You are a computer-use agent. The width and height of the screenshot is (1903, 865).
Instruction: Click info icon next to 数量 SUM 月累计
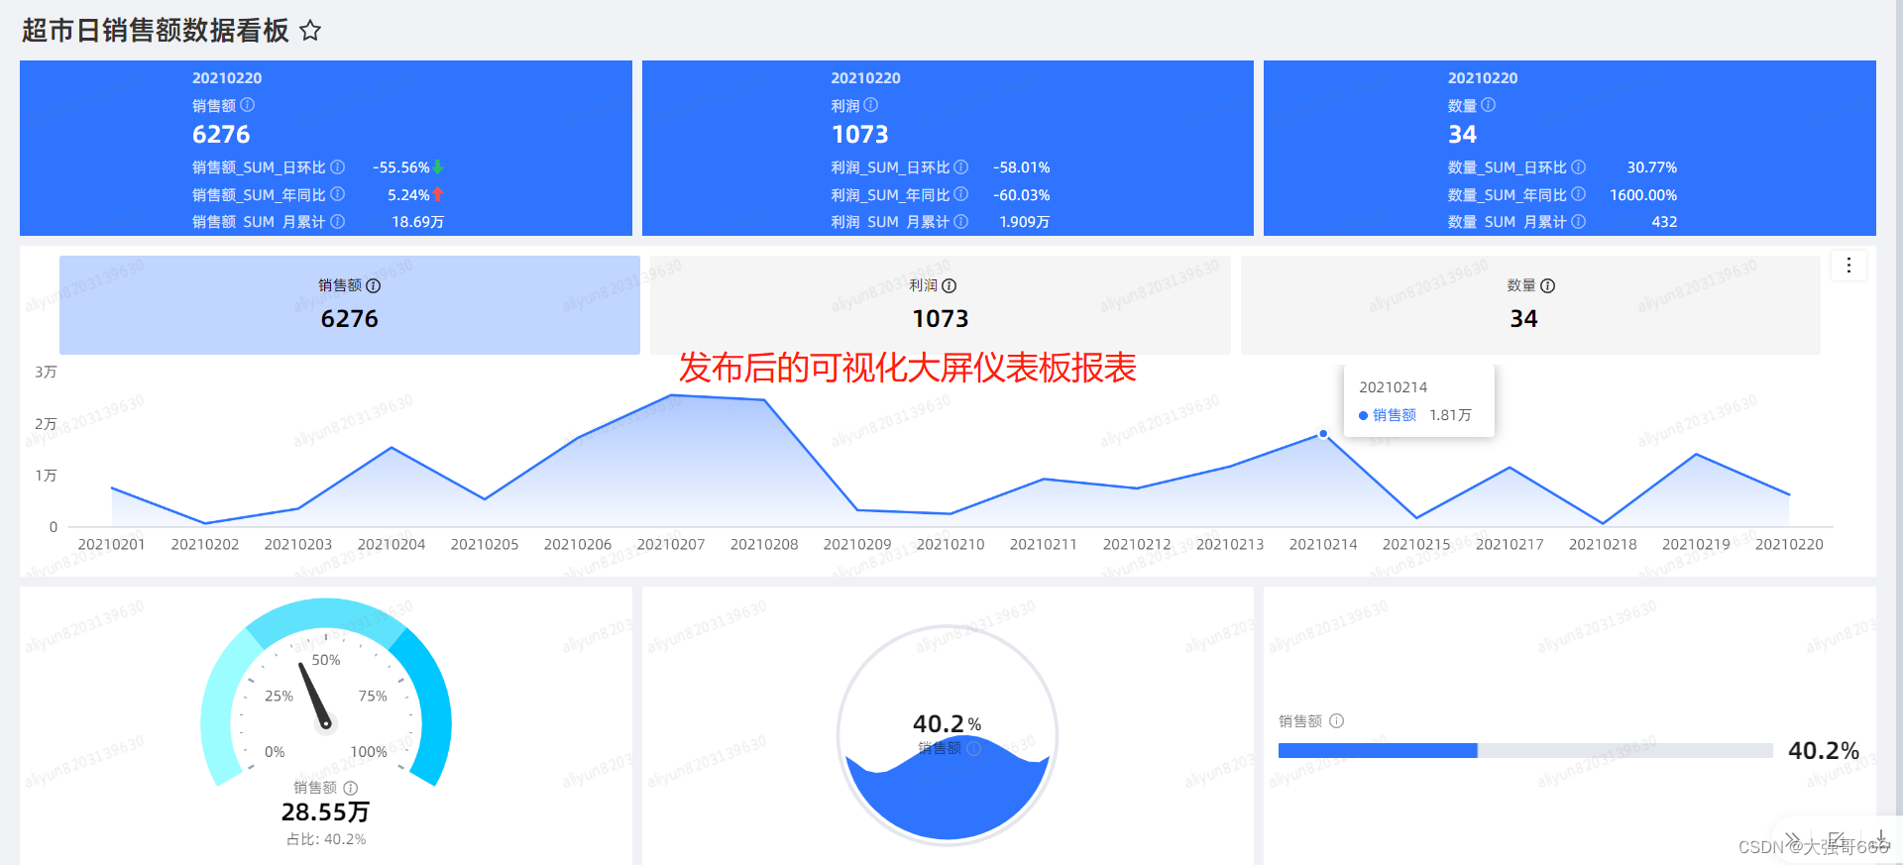tap(1579, 222)
